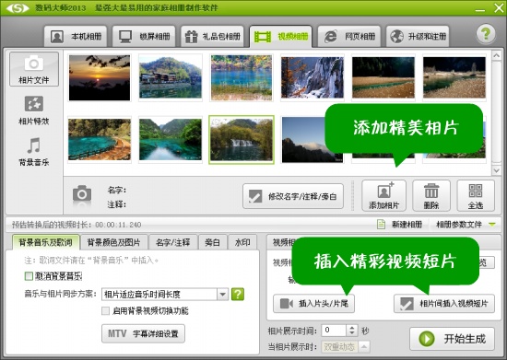
Task: Click the 新建相册 new album icon
Action: [x=382, y=224]
